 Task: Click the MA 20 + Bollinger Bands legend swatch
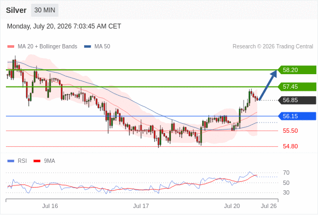tap(11, 47)
